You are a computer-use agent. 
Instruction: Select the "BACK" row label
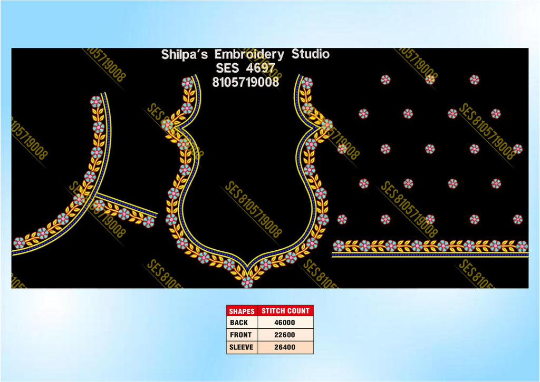(239, 322)
